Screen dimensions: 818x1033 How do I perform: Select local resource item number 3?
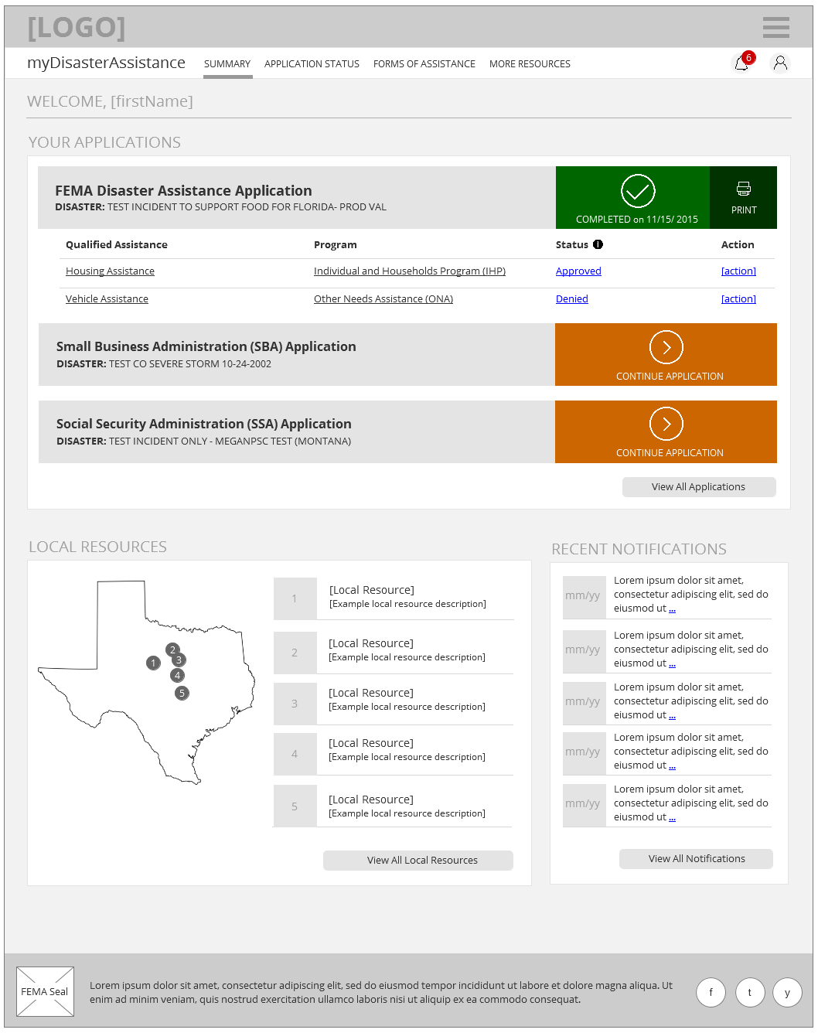pos(394,703)
